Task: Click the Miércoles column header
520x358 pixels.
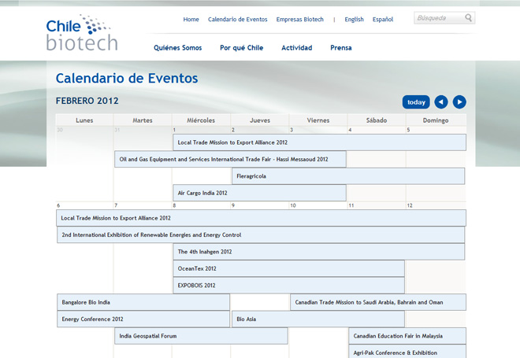Action: click(201, 120)
